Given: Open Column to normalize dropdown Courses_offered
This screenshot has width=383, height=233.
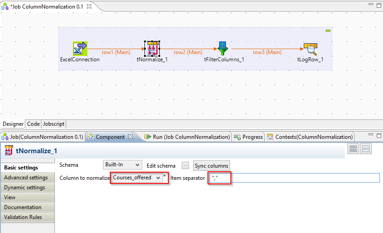Looking at the screenshot, I should (136, 178).
